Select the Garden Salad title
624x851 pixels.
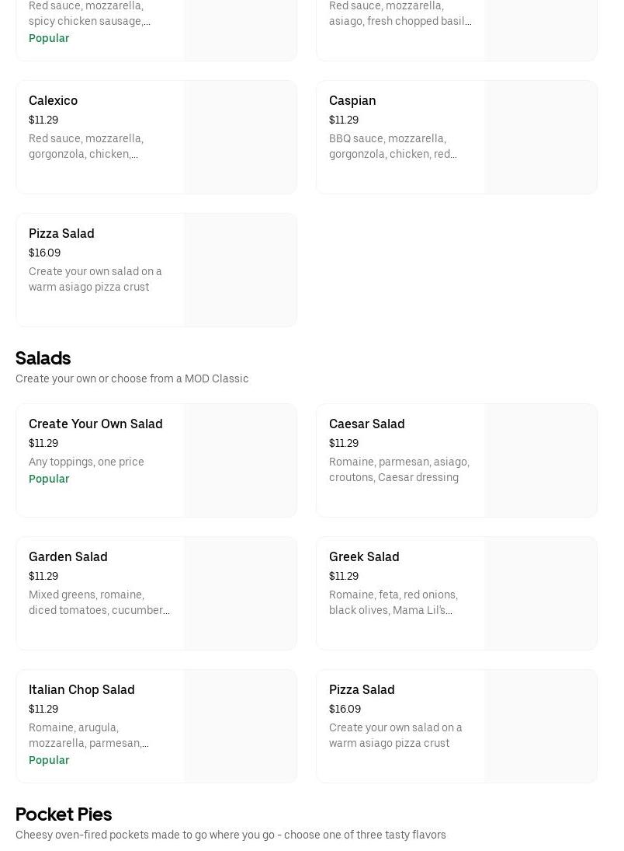click(x=68, y=556)
